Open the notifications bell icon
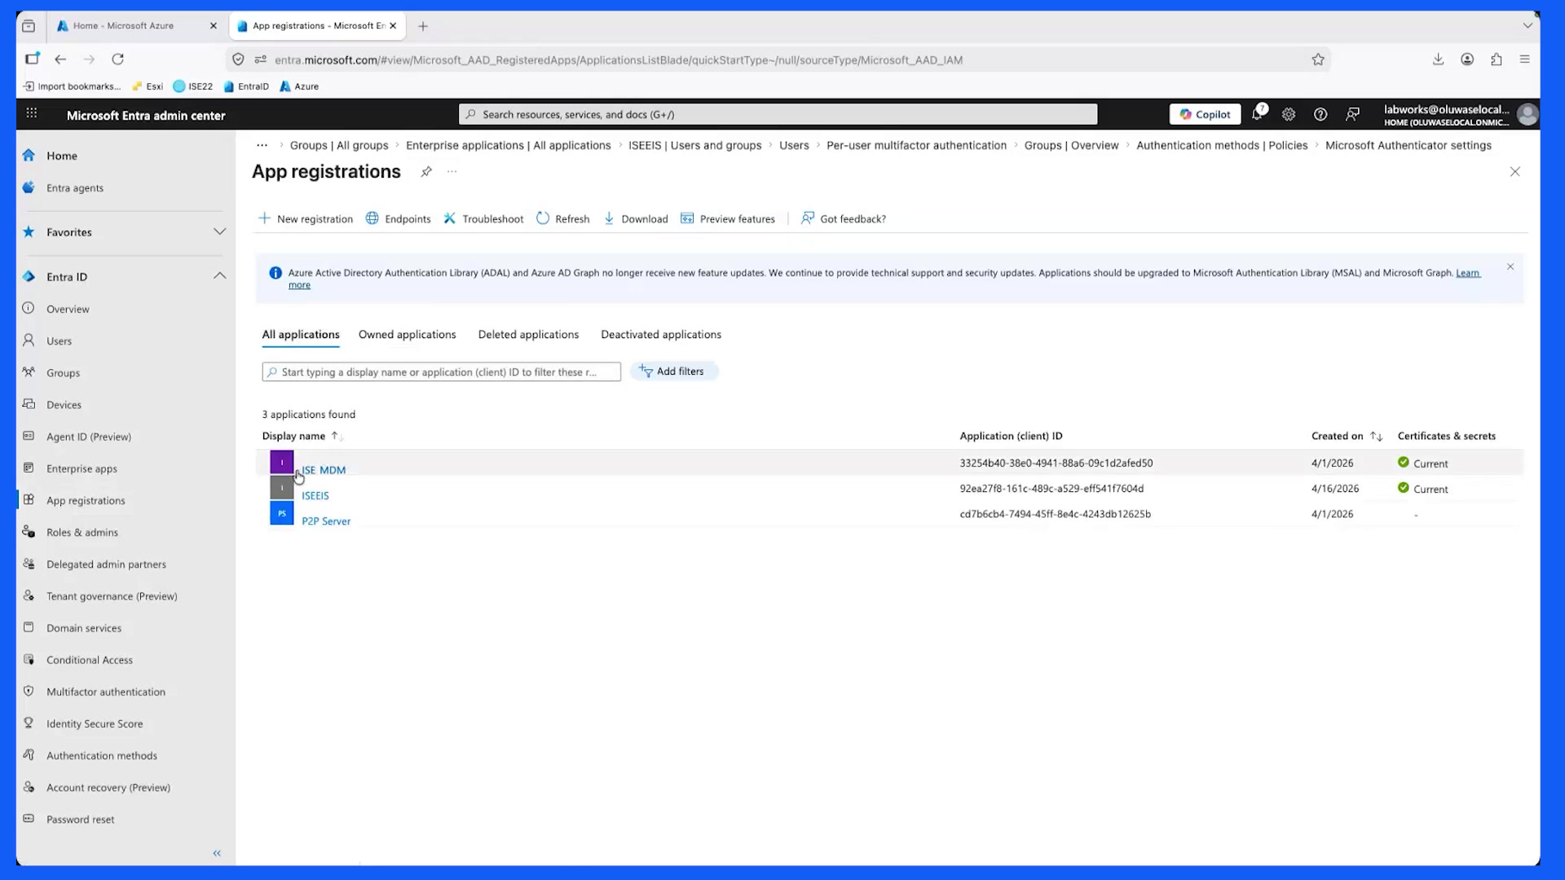Image resolution: width=1565 pixels, height=880 pixels. pos(1258,115)
